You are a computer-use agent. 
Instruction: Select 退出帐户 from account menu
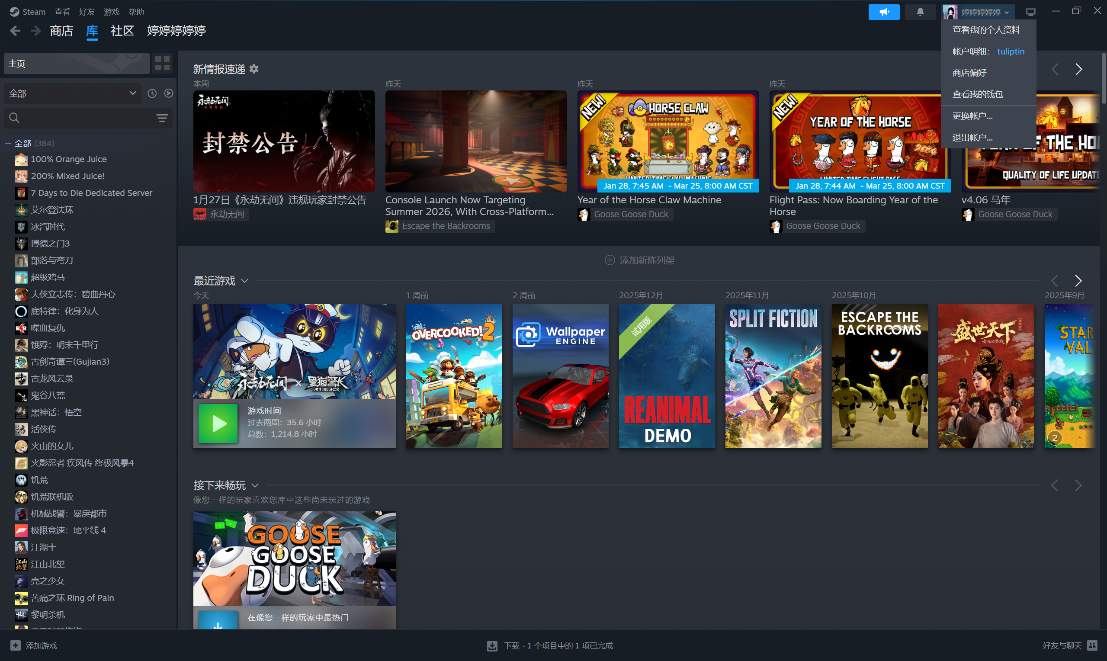(972, 138)
